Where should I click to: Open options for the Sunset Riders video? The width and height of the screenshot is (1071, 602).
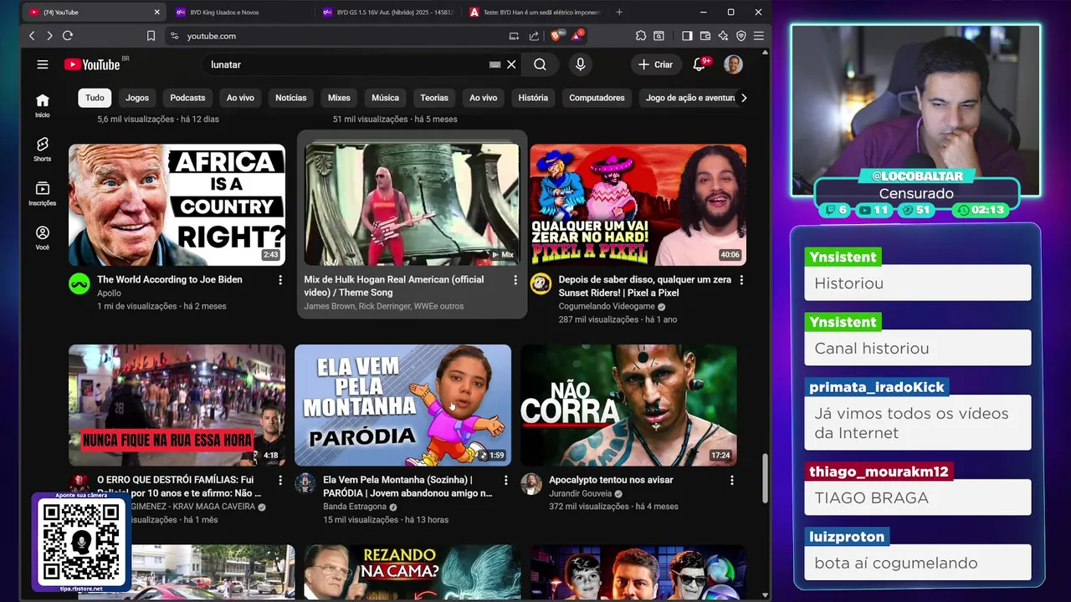[x=741, y=280]
